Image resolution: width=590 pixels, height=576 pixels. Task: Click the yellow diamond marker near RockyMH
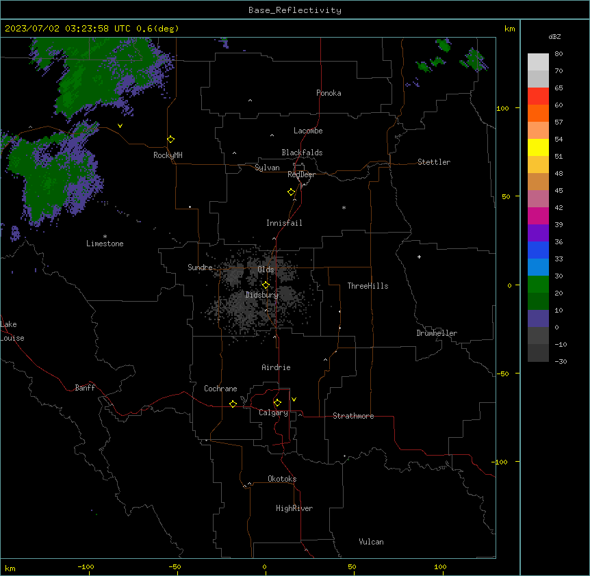(x=170, y=140)
